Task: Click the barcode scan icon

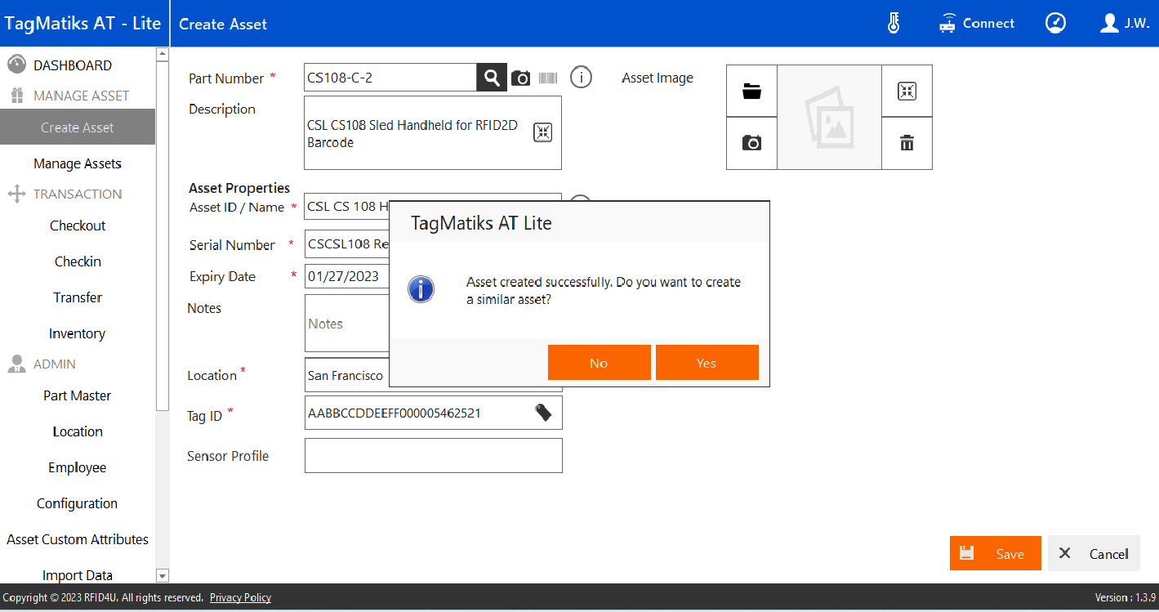Action: tap(548, 78)
